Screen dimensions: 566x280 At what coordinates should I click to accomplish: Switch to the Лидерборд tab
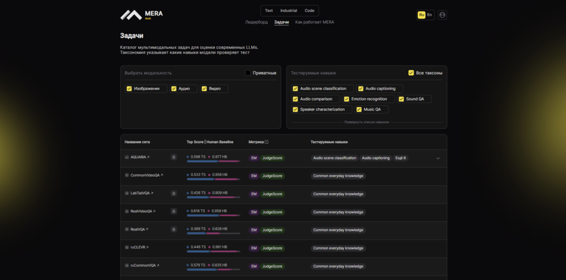coord(257,22)
